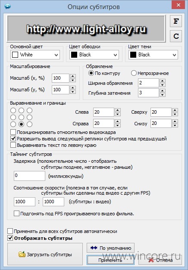This screenshot has height=270, width=188.
Task: Increase the Сверху margin with the up arrow
Action: point(175,110)
